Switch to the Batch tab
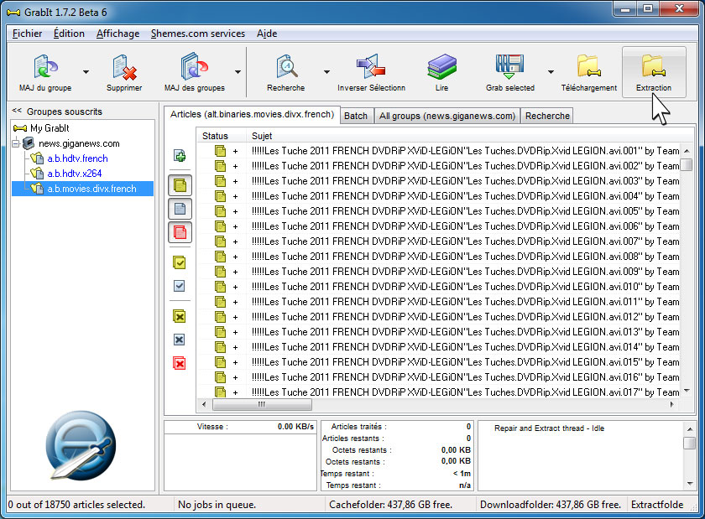Image resolution: width=705 pixels, height=519 pixels. click(356, 116)
